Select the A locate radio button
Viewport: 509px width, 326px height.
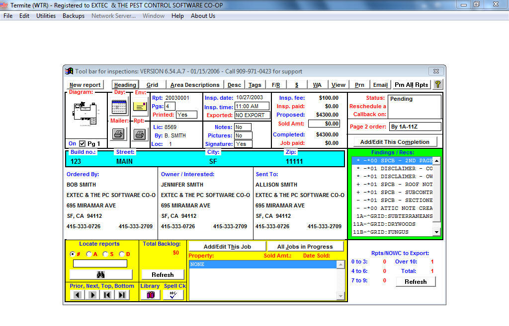(88, 254)
